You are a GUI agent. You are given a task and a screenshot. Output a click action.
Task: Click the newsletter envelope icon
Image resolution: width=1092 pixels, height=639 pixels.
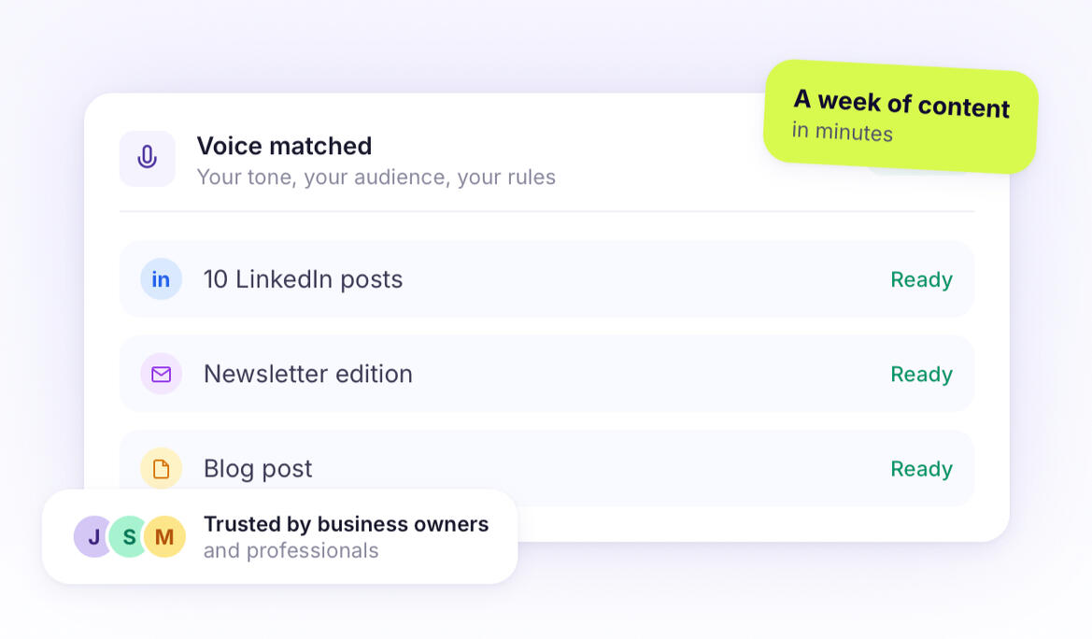tap(161, 374)
